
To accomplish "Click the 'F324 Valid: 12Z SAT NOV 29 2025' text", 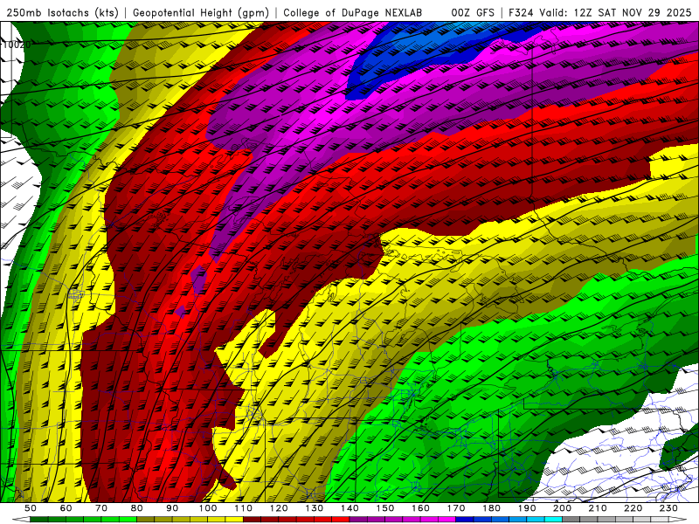I will 599,12.
